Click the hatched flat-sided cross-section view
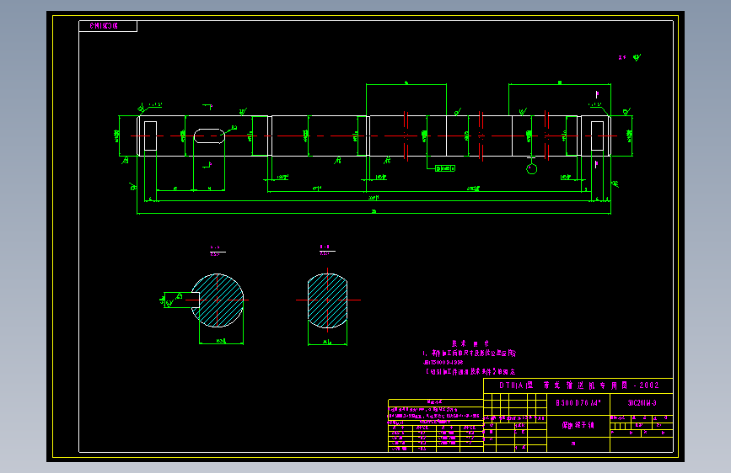The image size is (731, 473). coord(327,300)
